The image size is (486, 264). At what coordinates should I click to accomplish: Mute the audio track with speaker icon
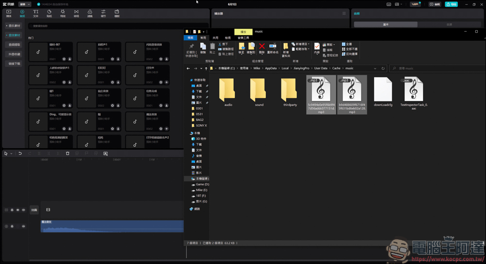(x=23, y=226)
